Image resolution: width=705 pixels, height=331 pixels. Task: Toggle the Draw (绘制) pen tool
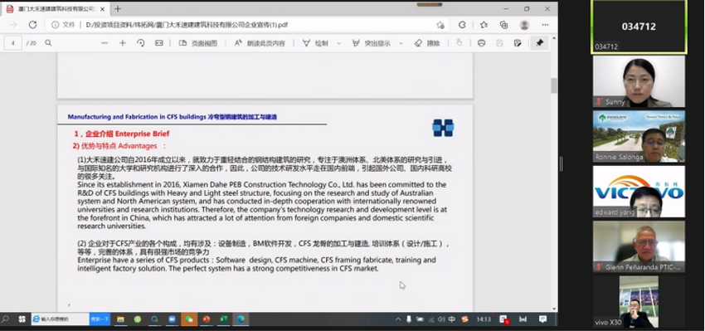315,43
